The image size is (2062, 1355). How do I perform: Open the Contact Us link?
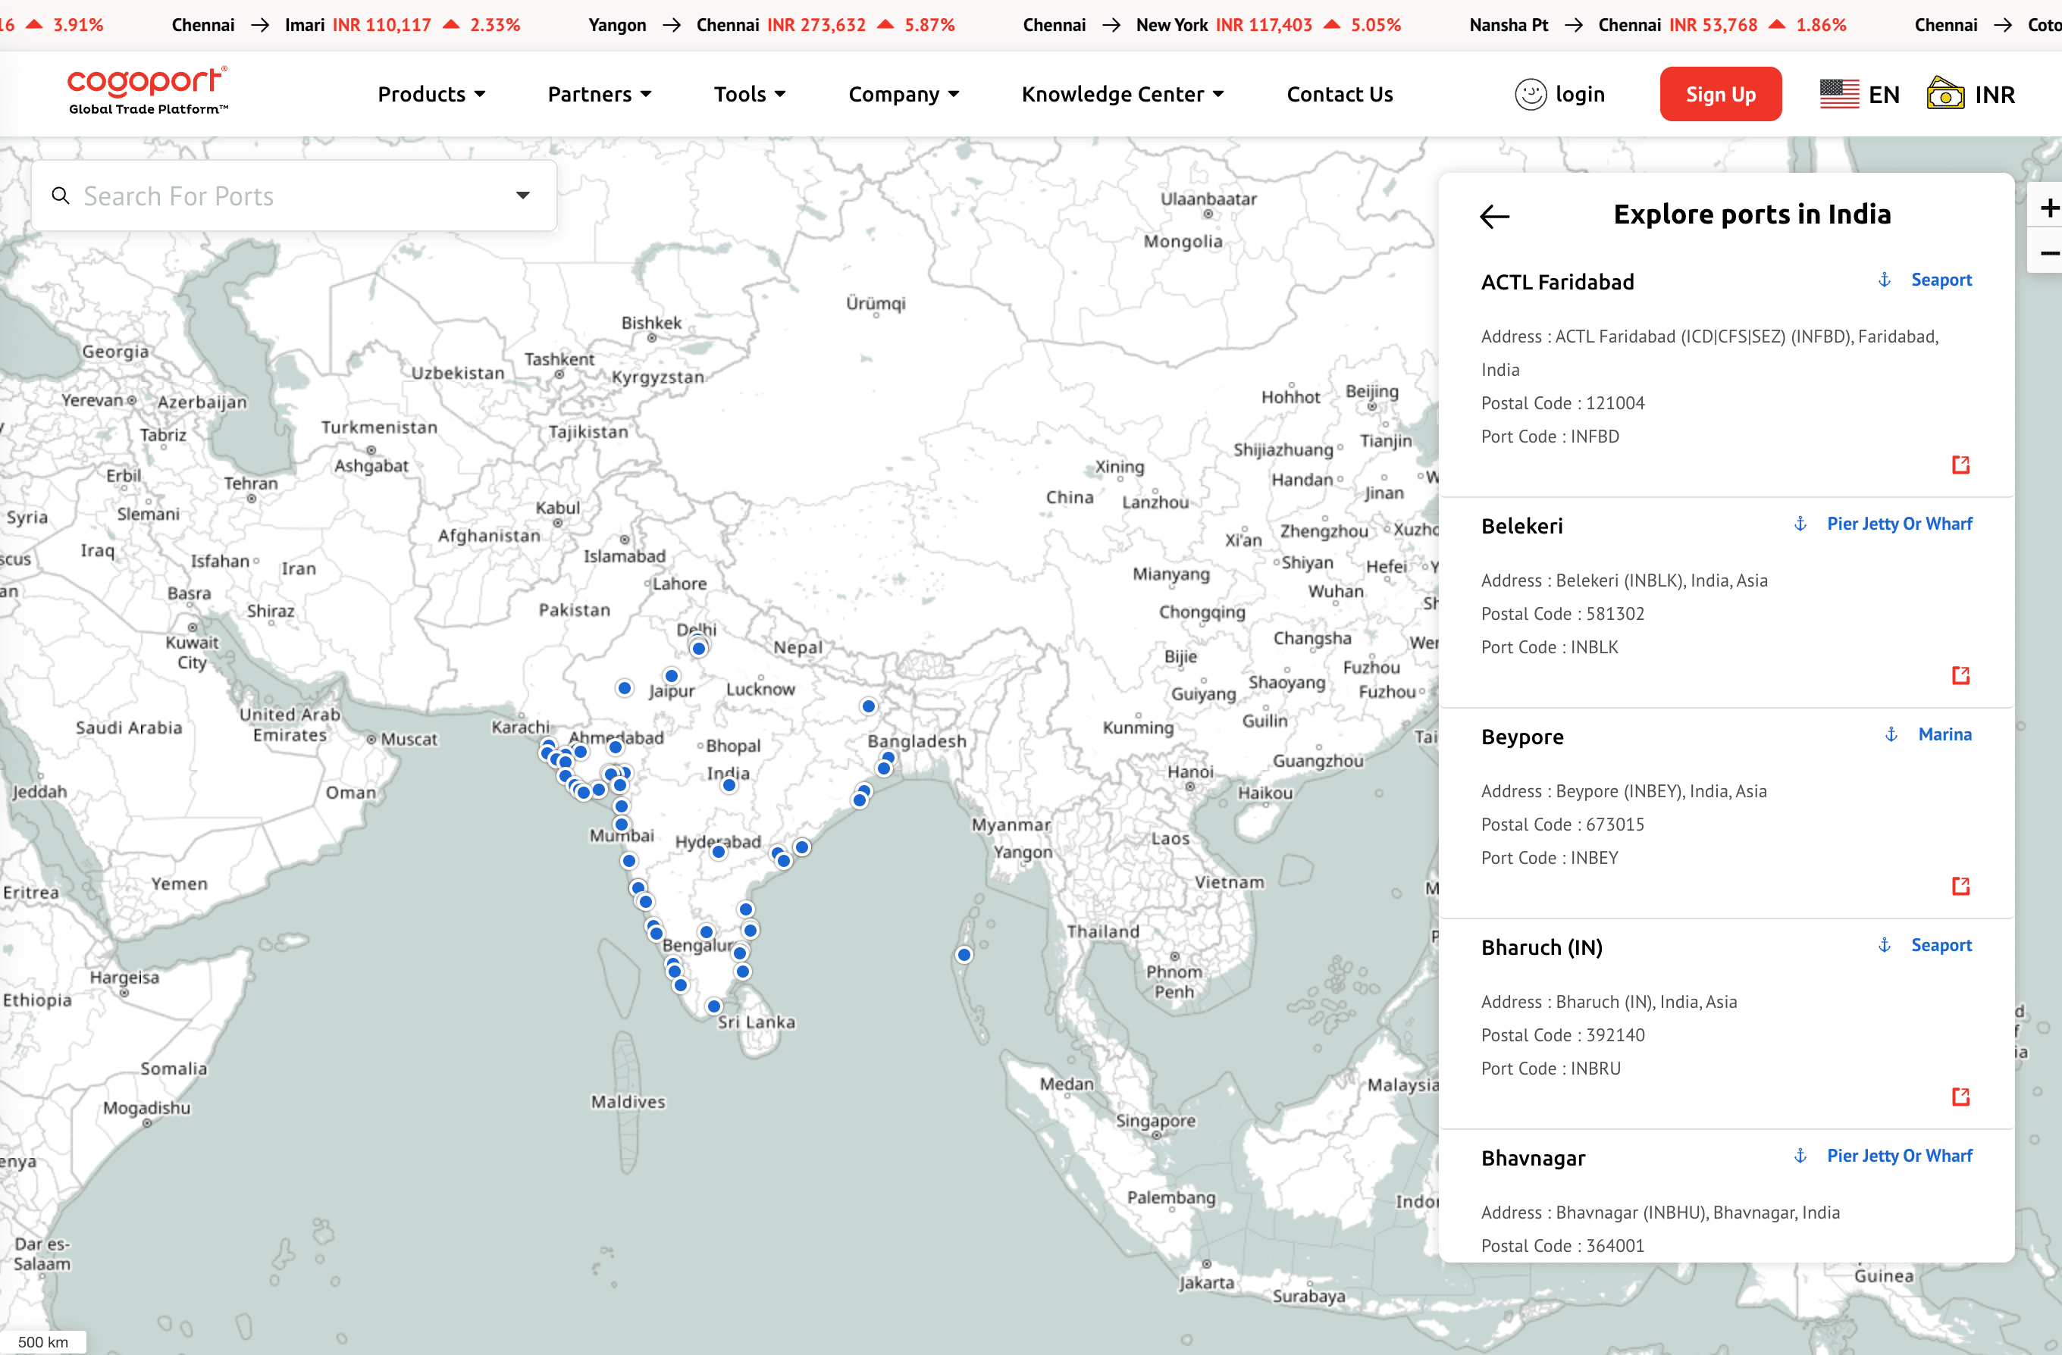[x=1340, y=95]
